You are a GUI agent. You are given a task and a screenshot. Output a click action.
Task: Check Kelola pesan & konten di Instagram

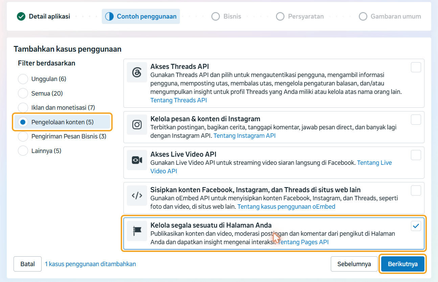tap(416, 120)
